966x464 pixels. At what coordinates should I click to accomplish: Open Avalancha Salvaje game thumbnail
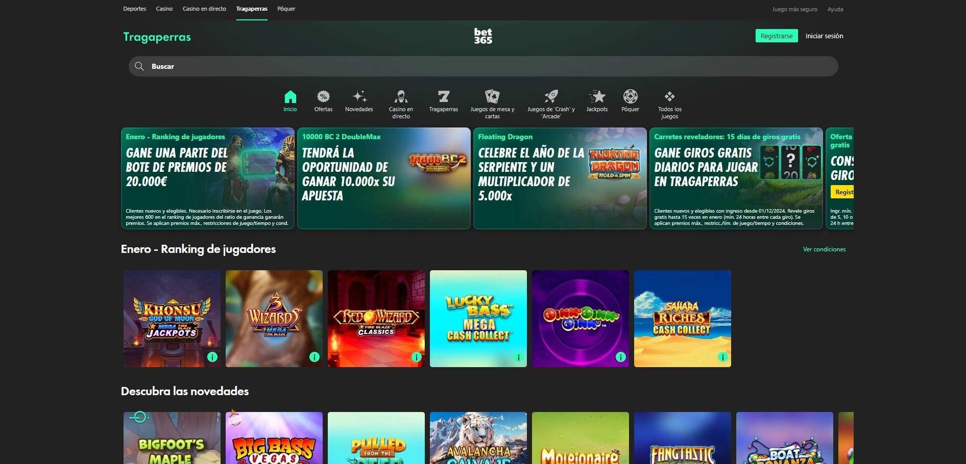pyautogui.click(x=478, y=439)
